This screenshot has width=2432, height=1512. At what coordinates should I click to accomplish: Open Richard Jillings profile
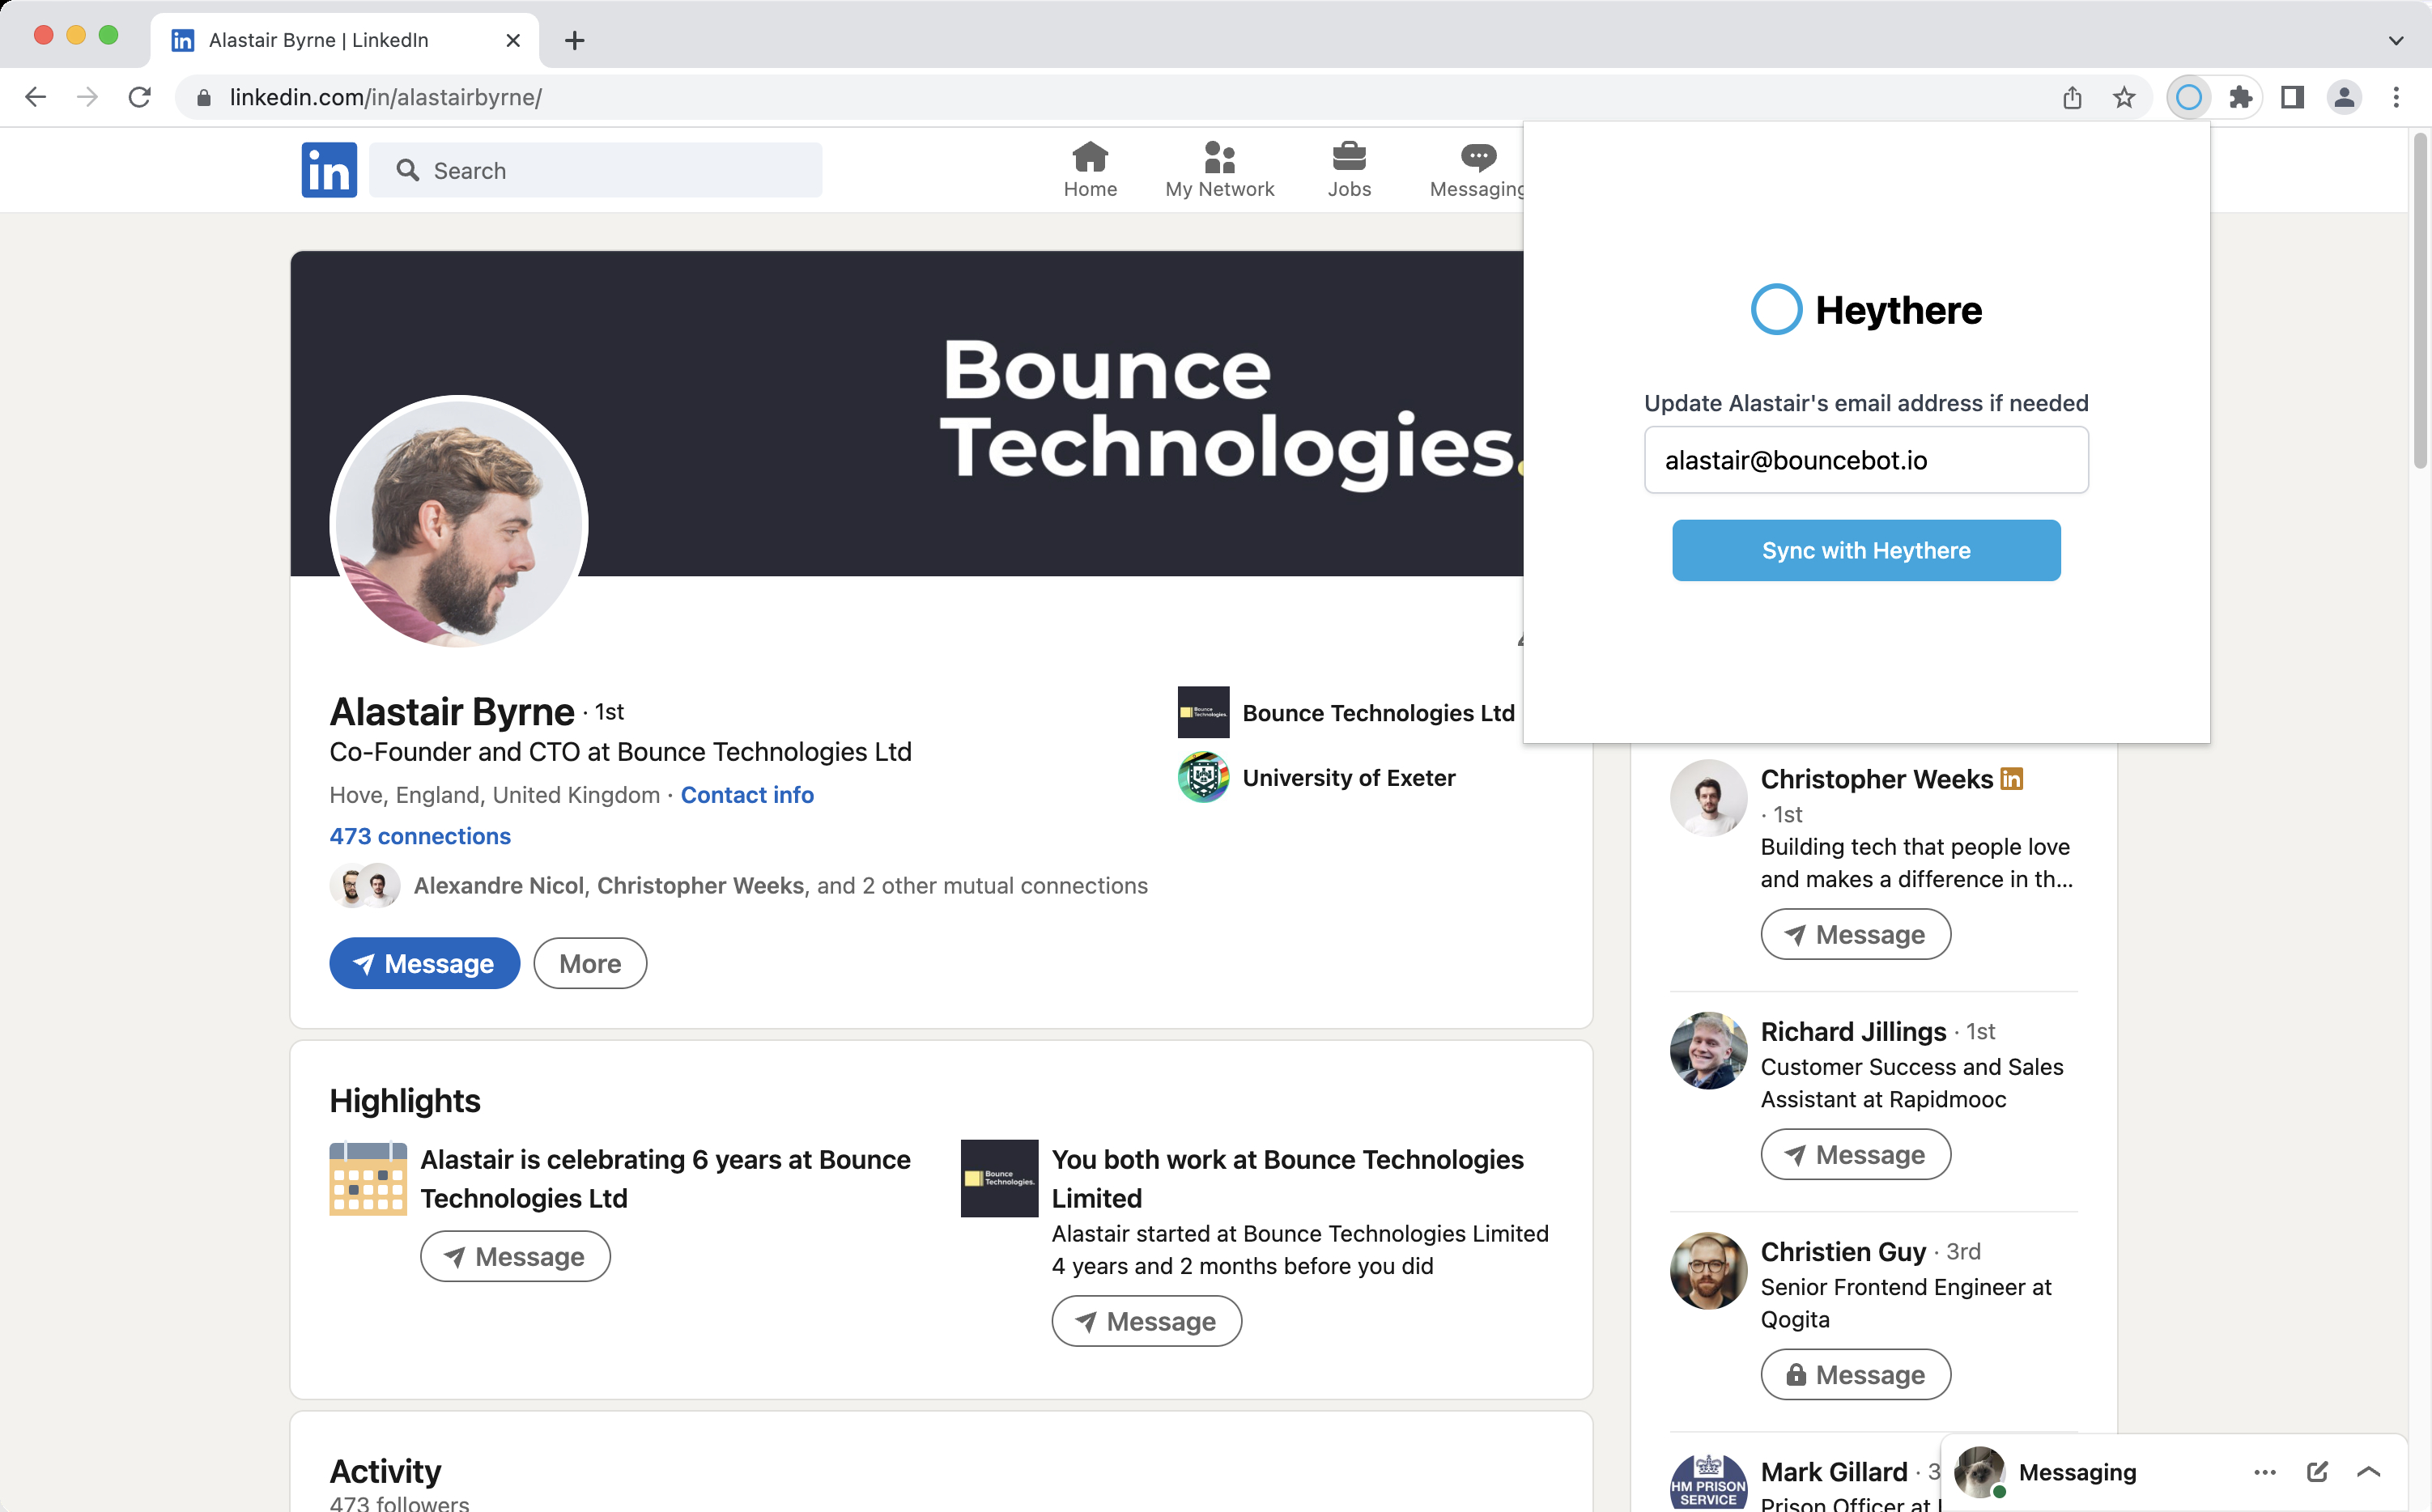pos(1853,1031)
